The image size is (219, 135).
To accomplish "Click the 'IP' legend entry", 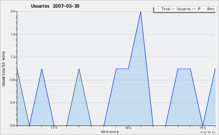I will pos(196,9).
